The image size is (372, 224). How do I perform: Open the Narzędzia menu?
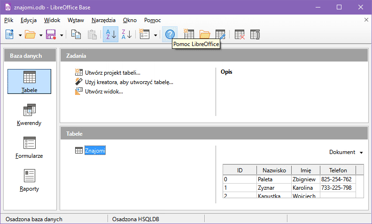pos(104,20)
